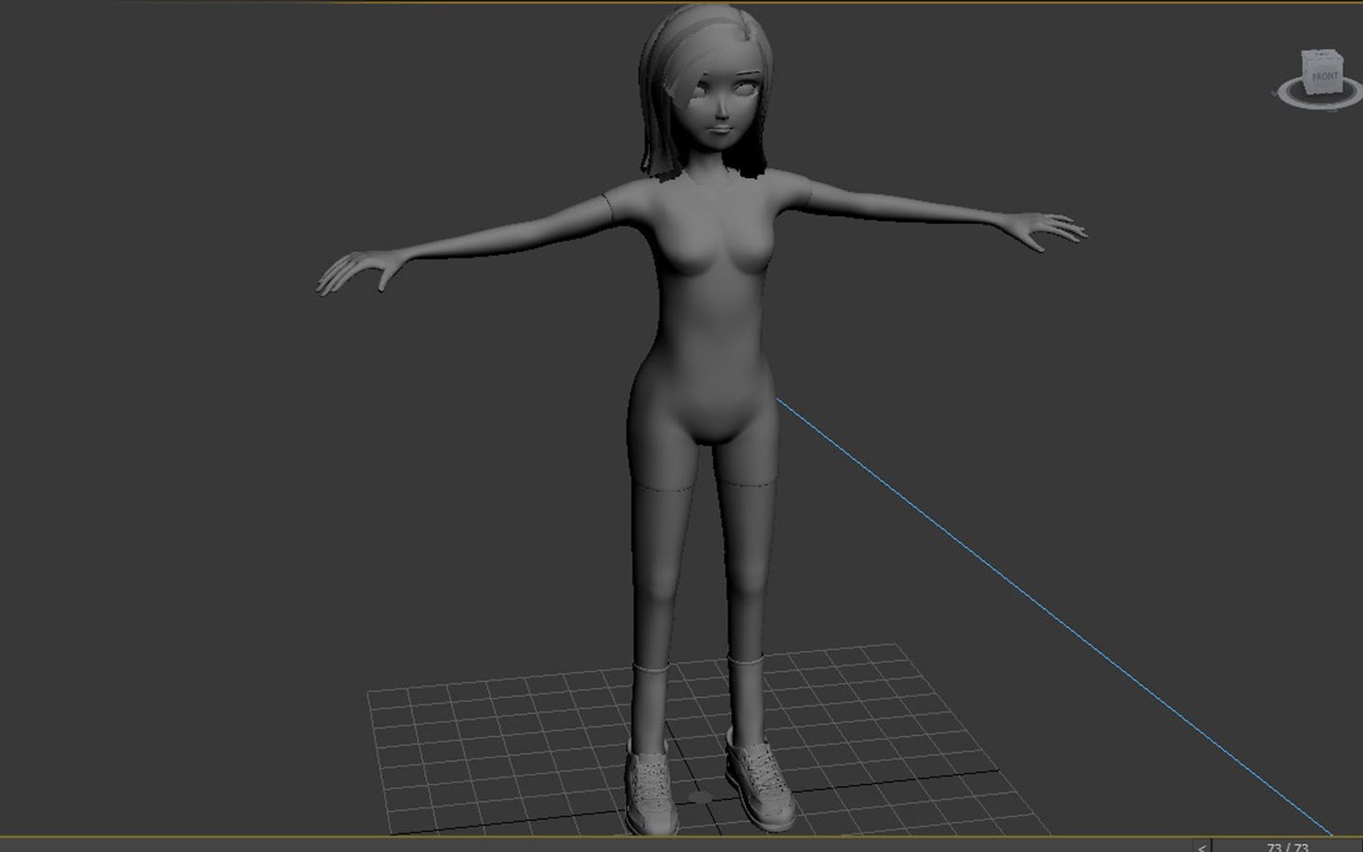Click the previous frame arrow on time slider
This screenshot has width=1363, height=852.
pos(1201,847)
